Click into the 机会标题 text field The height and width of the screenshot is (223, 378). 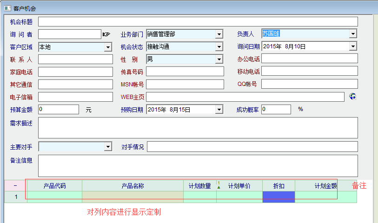point(198,22)
